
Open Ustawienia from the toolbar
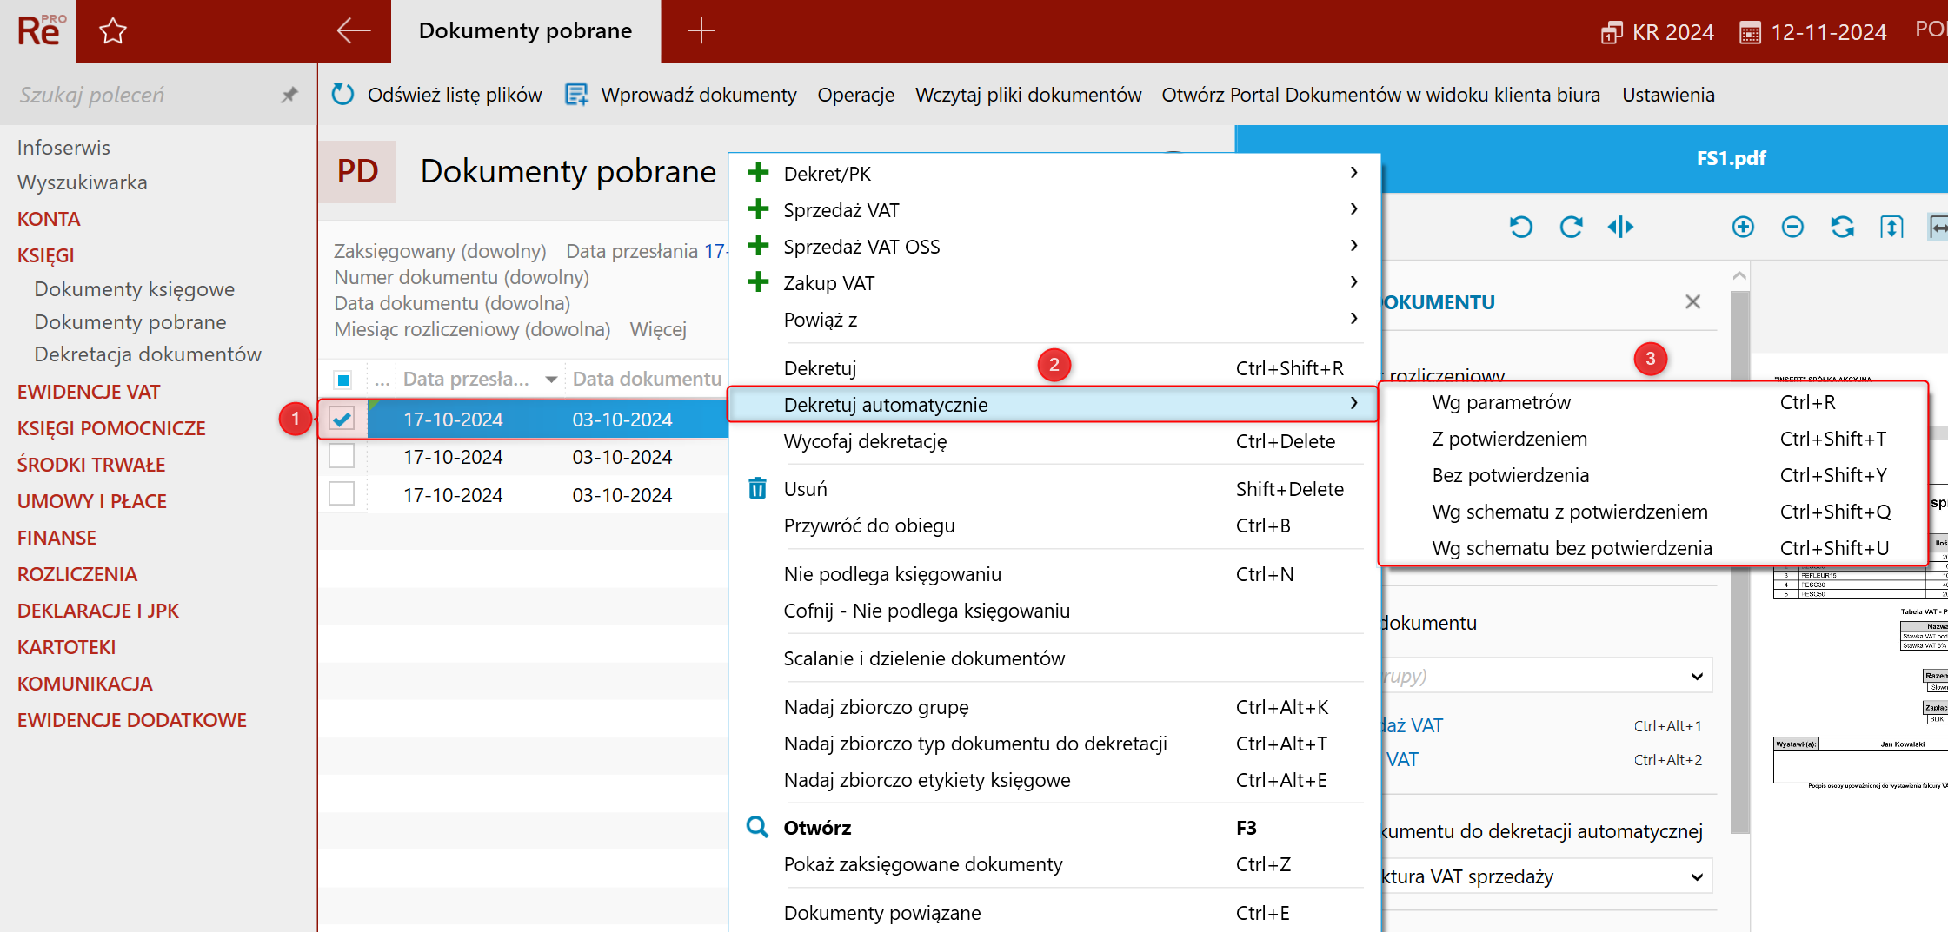(x=1668, y=95)
